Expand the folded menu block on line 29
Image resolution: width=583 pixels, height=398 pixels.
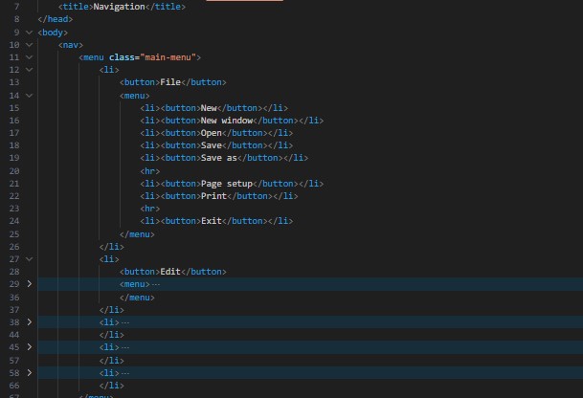click(x=30, y=284)
